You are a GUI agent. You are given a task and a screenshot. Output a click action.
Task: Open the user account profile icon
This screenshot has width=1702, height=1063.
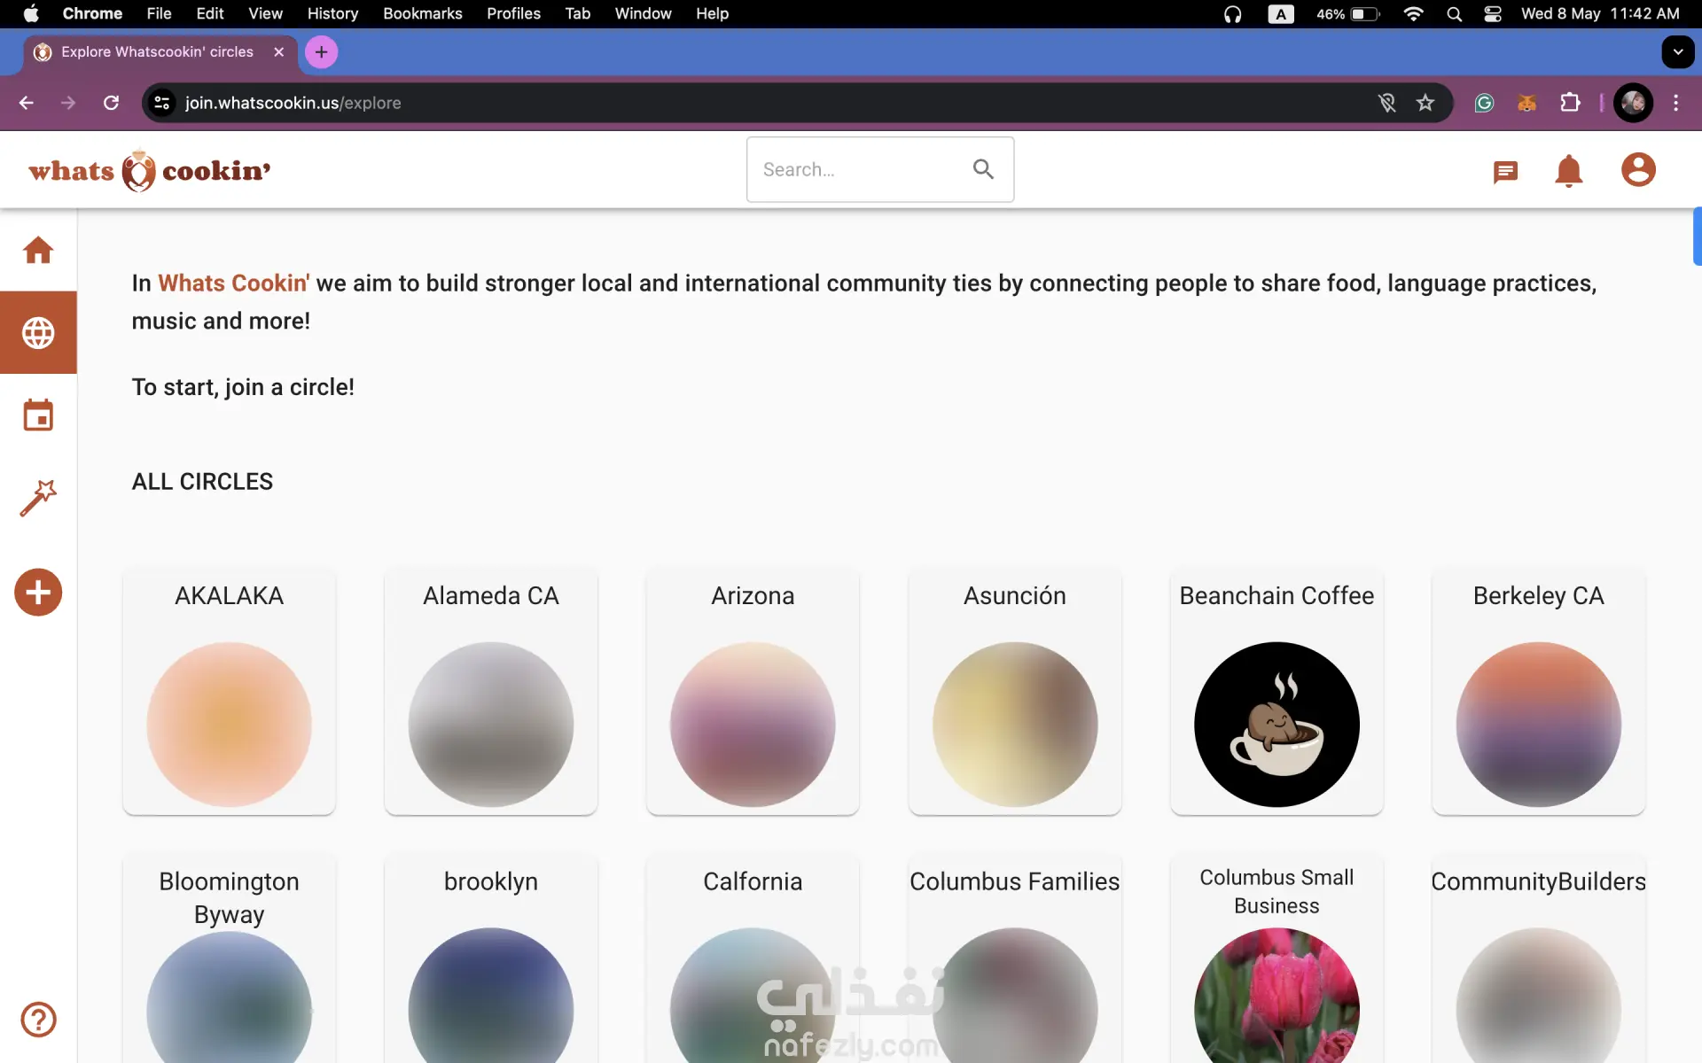coord(1637,169)
